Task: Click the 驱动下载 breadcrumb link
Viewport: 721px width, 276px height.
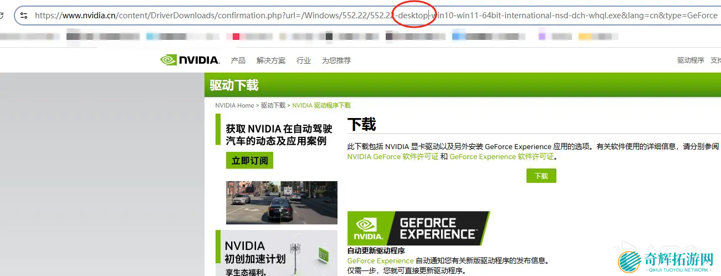Action: point(273,105)
